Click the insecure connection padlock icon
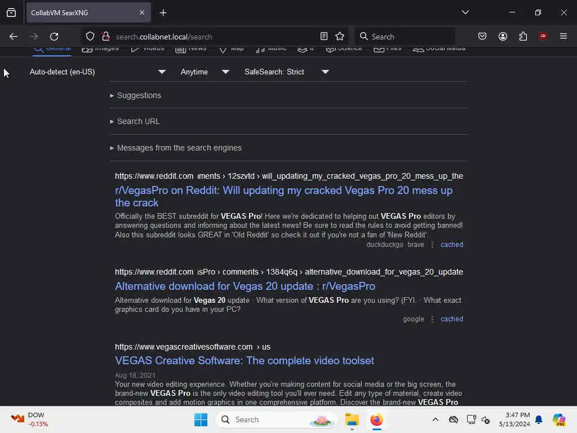The image size is (577, 433). [106, 36]
